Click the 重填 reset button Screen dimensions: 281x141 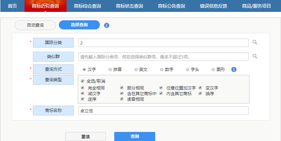pos(85,136)
